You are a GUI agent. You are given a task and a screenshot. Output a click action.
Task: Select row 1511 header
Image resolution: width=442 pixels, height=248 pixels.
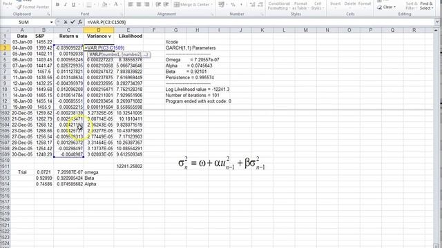[x=5, y=166]
